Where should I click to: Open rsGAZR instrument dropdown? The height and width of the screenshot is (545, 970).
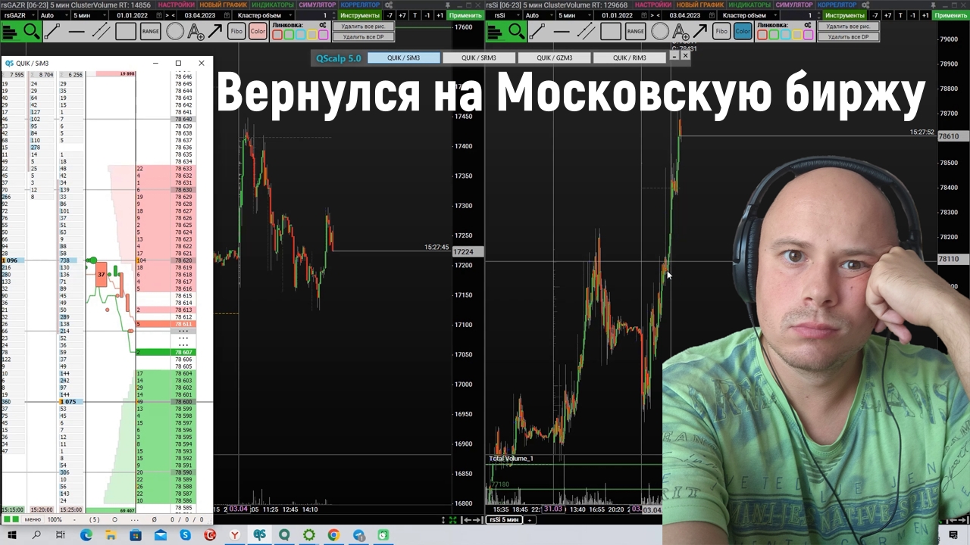pos(18,15)
